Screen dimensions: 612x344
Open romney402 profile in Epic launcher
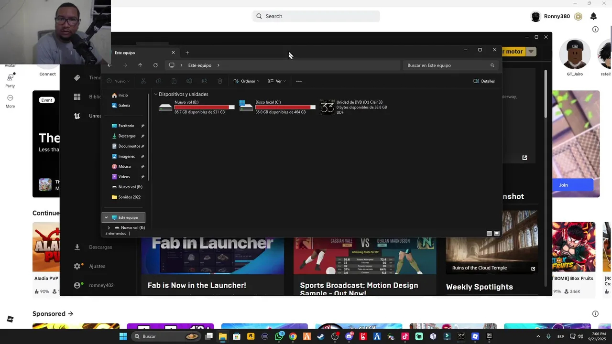[94, 285]
